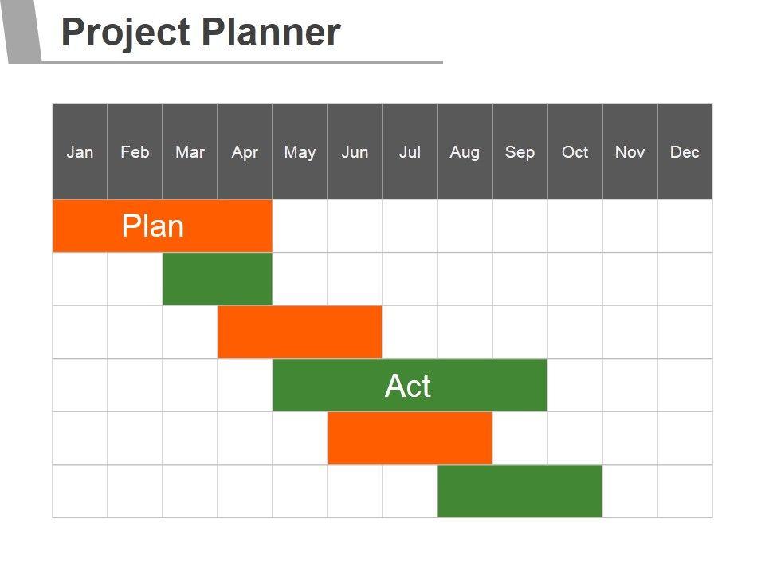
Task: Pick the orange bar spanning Jun to Aug
Action: point(410,438)
